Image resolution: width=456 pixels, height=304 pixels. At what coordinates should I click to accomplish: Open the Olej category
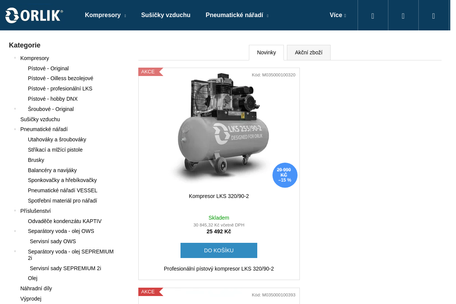33,278
